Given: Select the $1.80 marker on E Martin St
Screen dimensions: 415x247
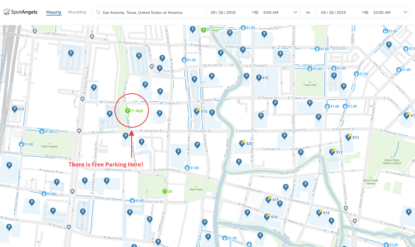Looking at the screenshot, I should [317, 49].
